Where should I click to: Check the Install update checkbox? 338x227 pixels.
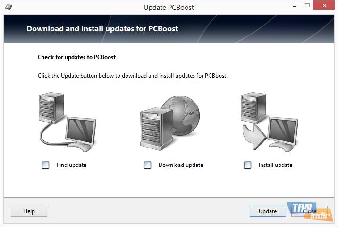coord(247,165)
